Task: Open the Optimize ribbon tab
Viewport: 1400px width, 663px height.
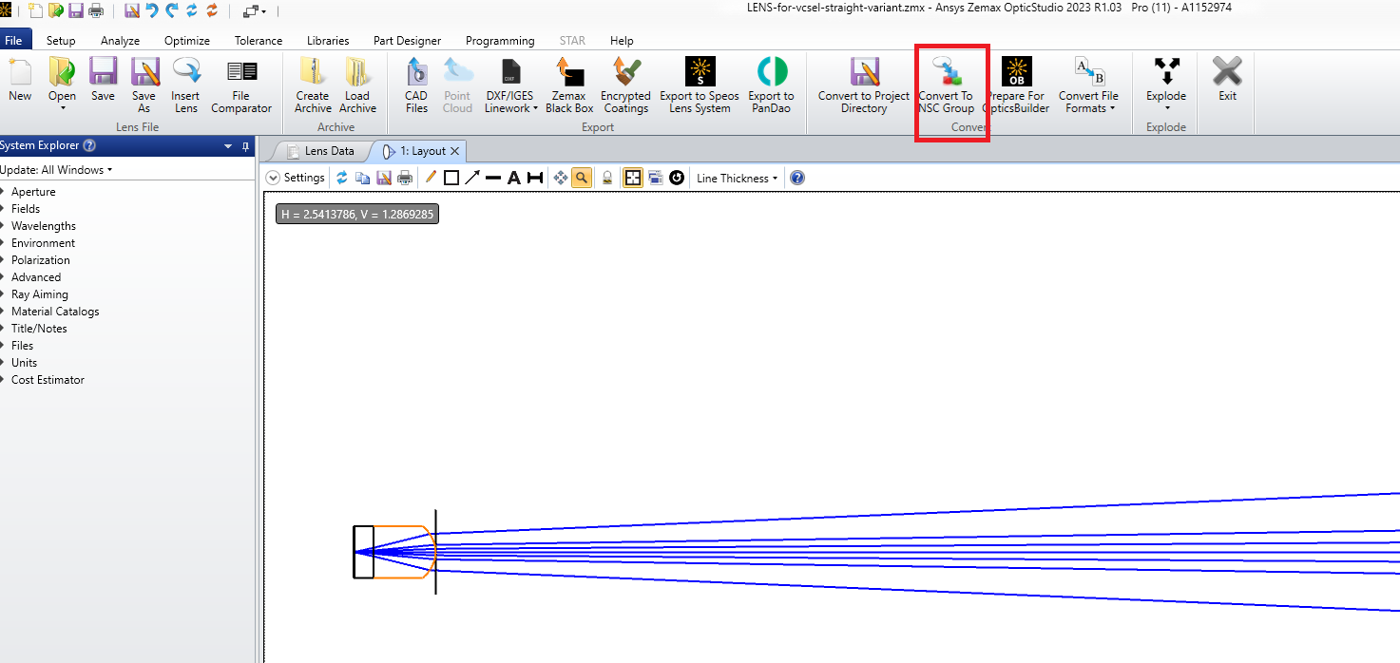Action: [x=187, y=41]
